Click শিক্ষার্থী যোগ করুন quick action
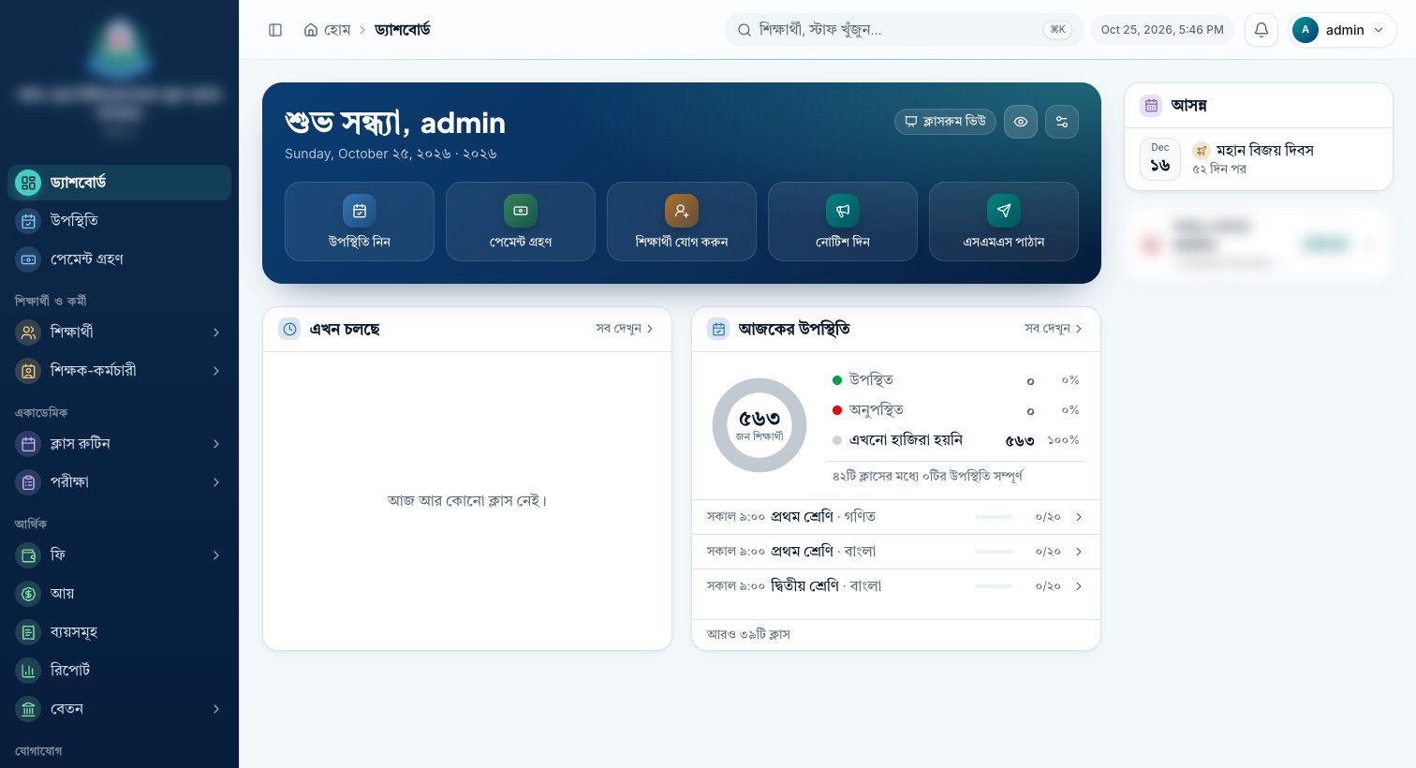The width and height of the screenshot is (1416, 768). pos(682,221)
